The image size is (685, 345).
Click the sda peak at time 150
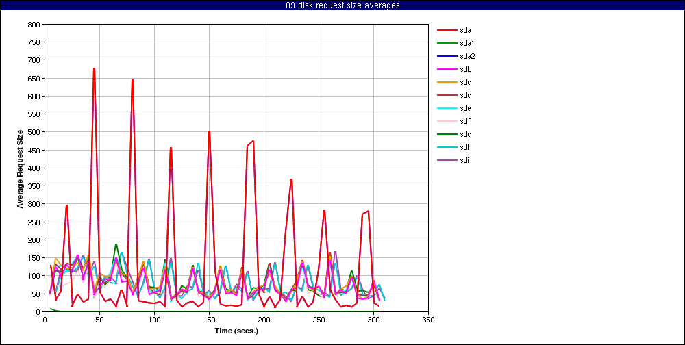pyautogui.click(x=209, y=132)
